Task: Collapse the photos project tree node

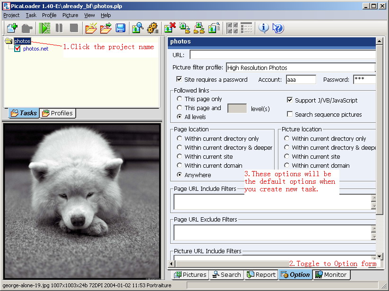Action: 9,41
